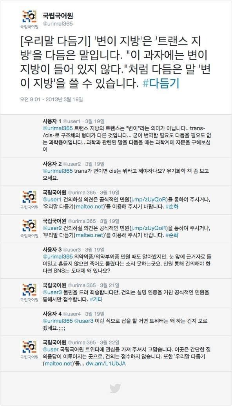232x406 pixels.
Task: Click 3월 22일 date on last reply
Action: click(110, 343)
